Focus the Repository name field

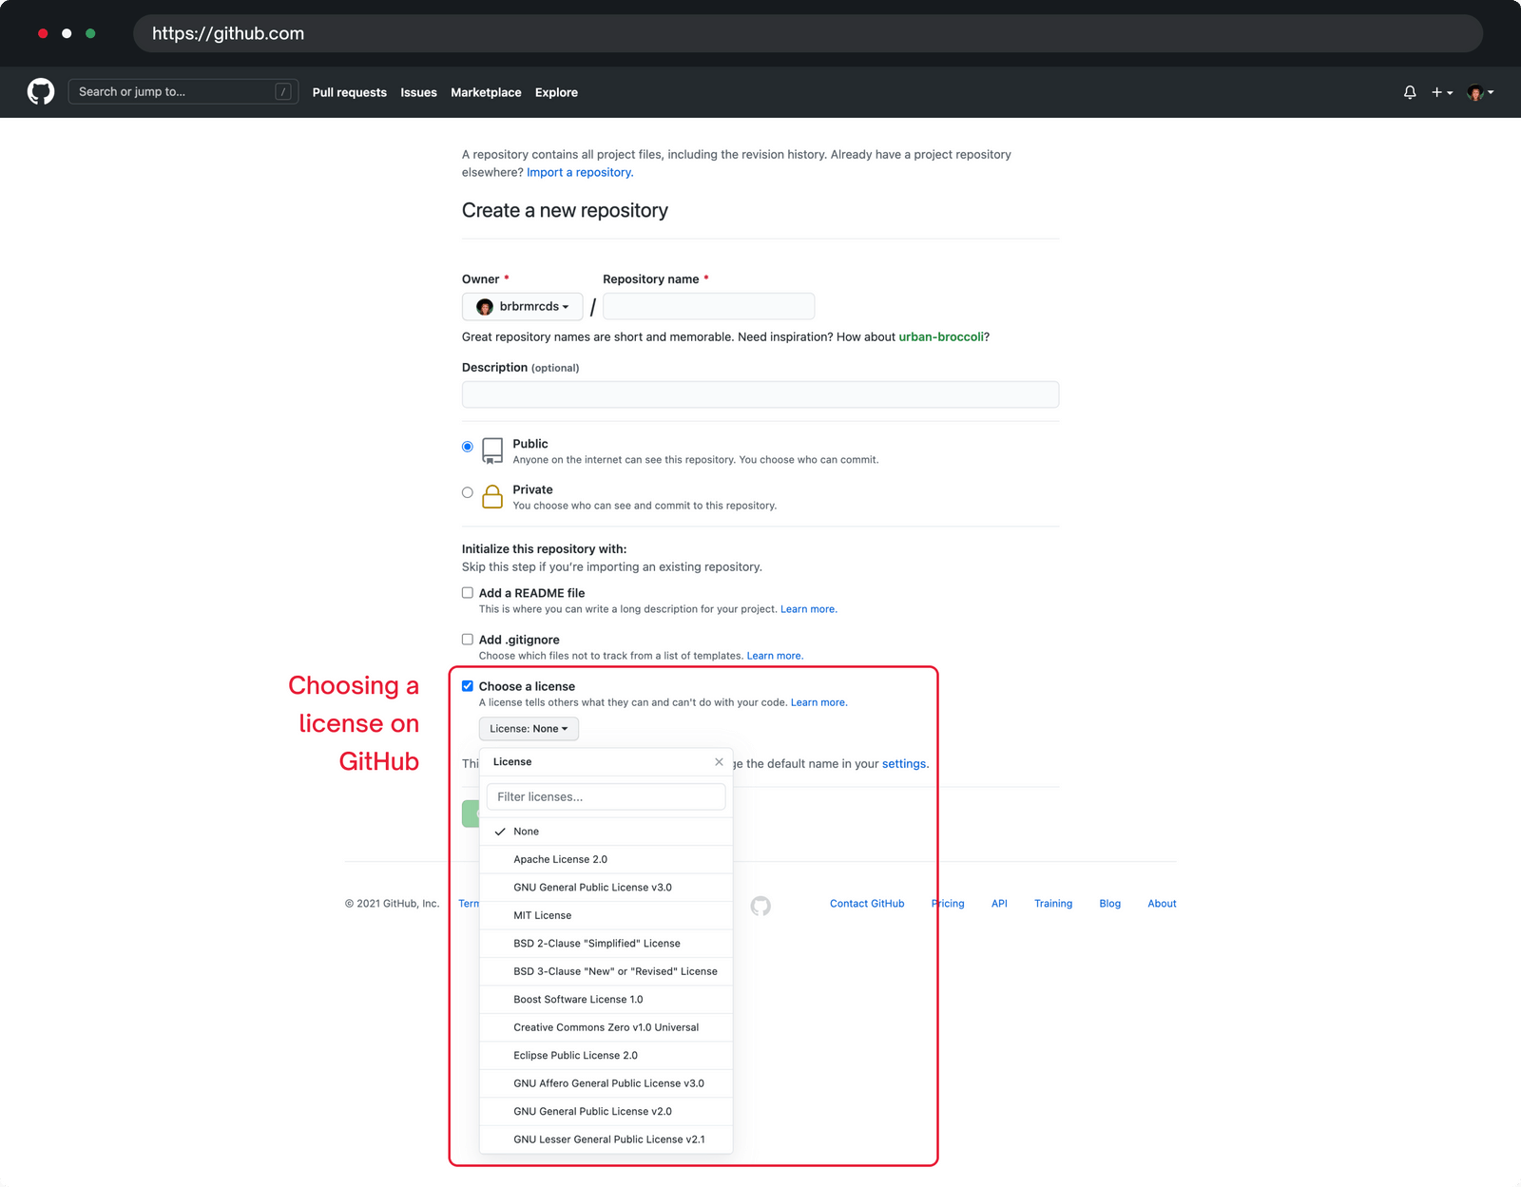point(708,307)
